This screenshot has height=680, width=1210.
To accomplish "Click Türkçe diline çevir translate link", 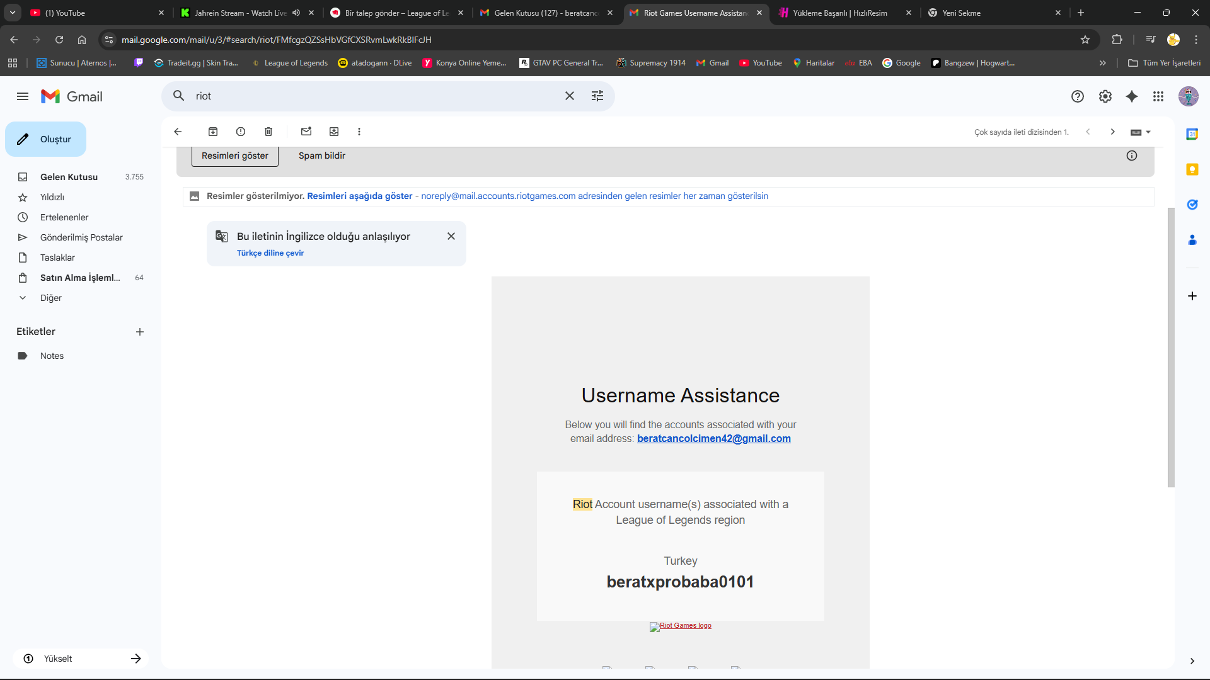I will point(270,253).
